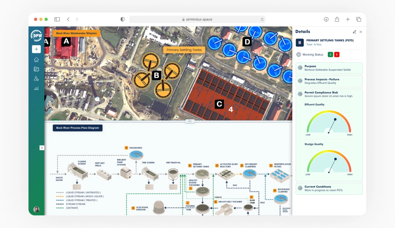Expand sidebar with the chevron arrow
The width and height of the screenshot is (395, 228).
(x=42, y=148)
